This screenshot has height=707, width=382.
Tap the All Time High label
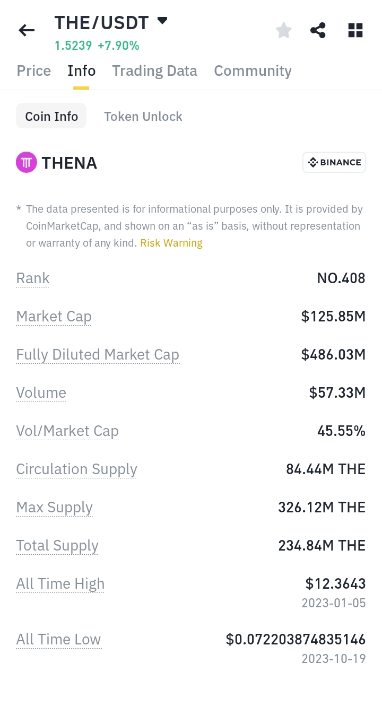click(x=60, y=584)
